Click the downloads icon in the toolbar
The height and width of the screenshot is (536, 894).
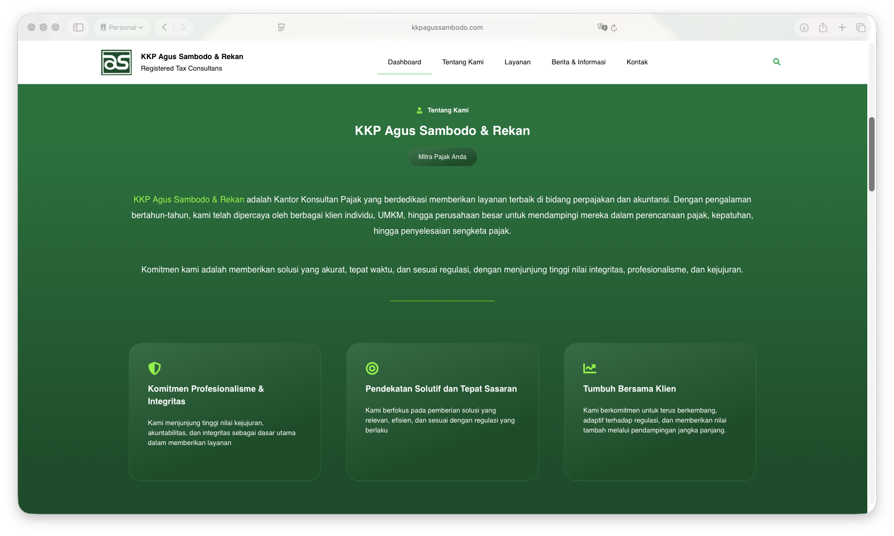(x=804, y=27)
